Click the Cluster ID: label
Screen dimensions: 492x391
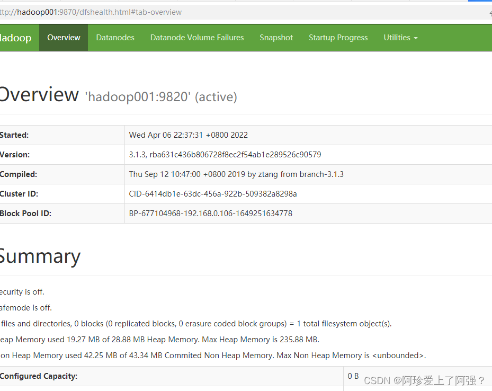pyautogui.click(x=19, y=194)
